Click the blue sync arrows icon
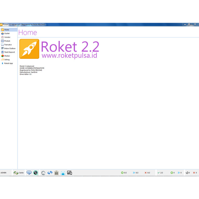199x199 pixels. click(50, 173)
